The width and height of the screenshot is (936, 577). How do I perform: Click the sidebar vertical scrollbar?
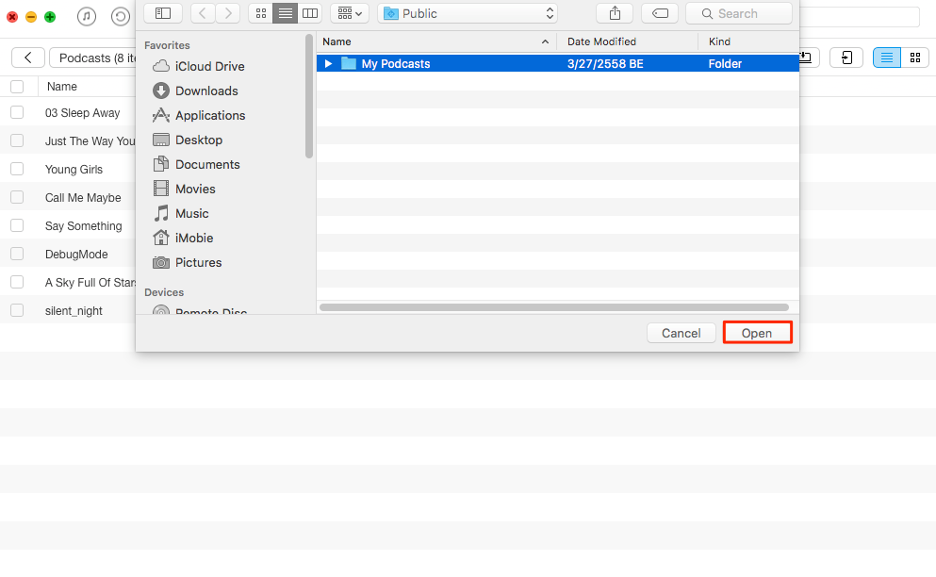[x=309, y=96]
